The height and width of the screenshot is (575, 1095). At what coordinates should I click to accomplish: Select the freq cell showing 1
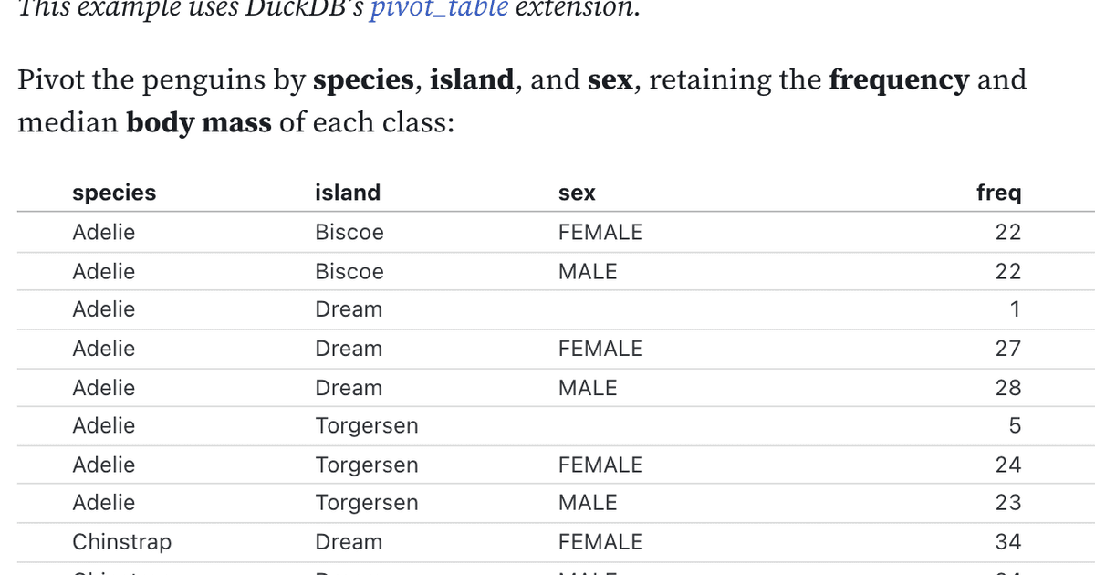click(x=1015, y=310)
